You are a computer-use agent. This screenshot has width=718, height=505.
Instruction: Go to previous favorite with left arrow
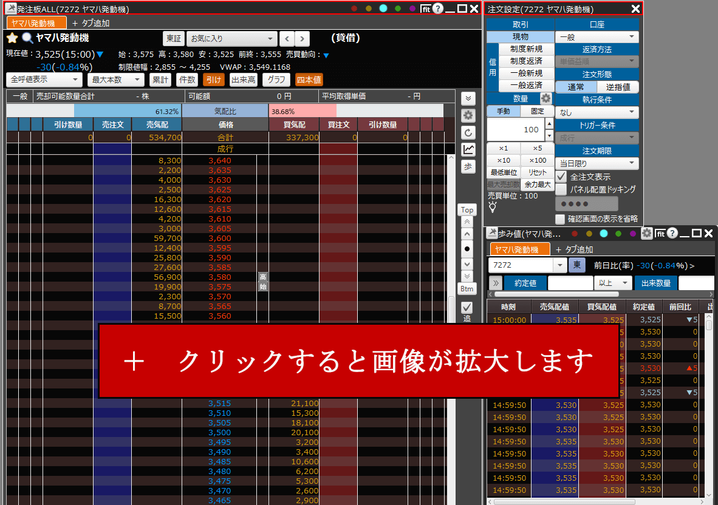click(x=287, y=39)
